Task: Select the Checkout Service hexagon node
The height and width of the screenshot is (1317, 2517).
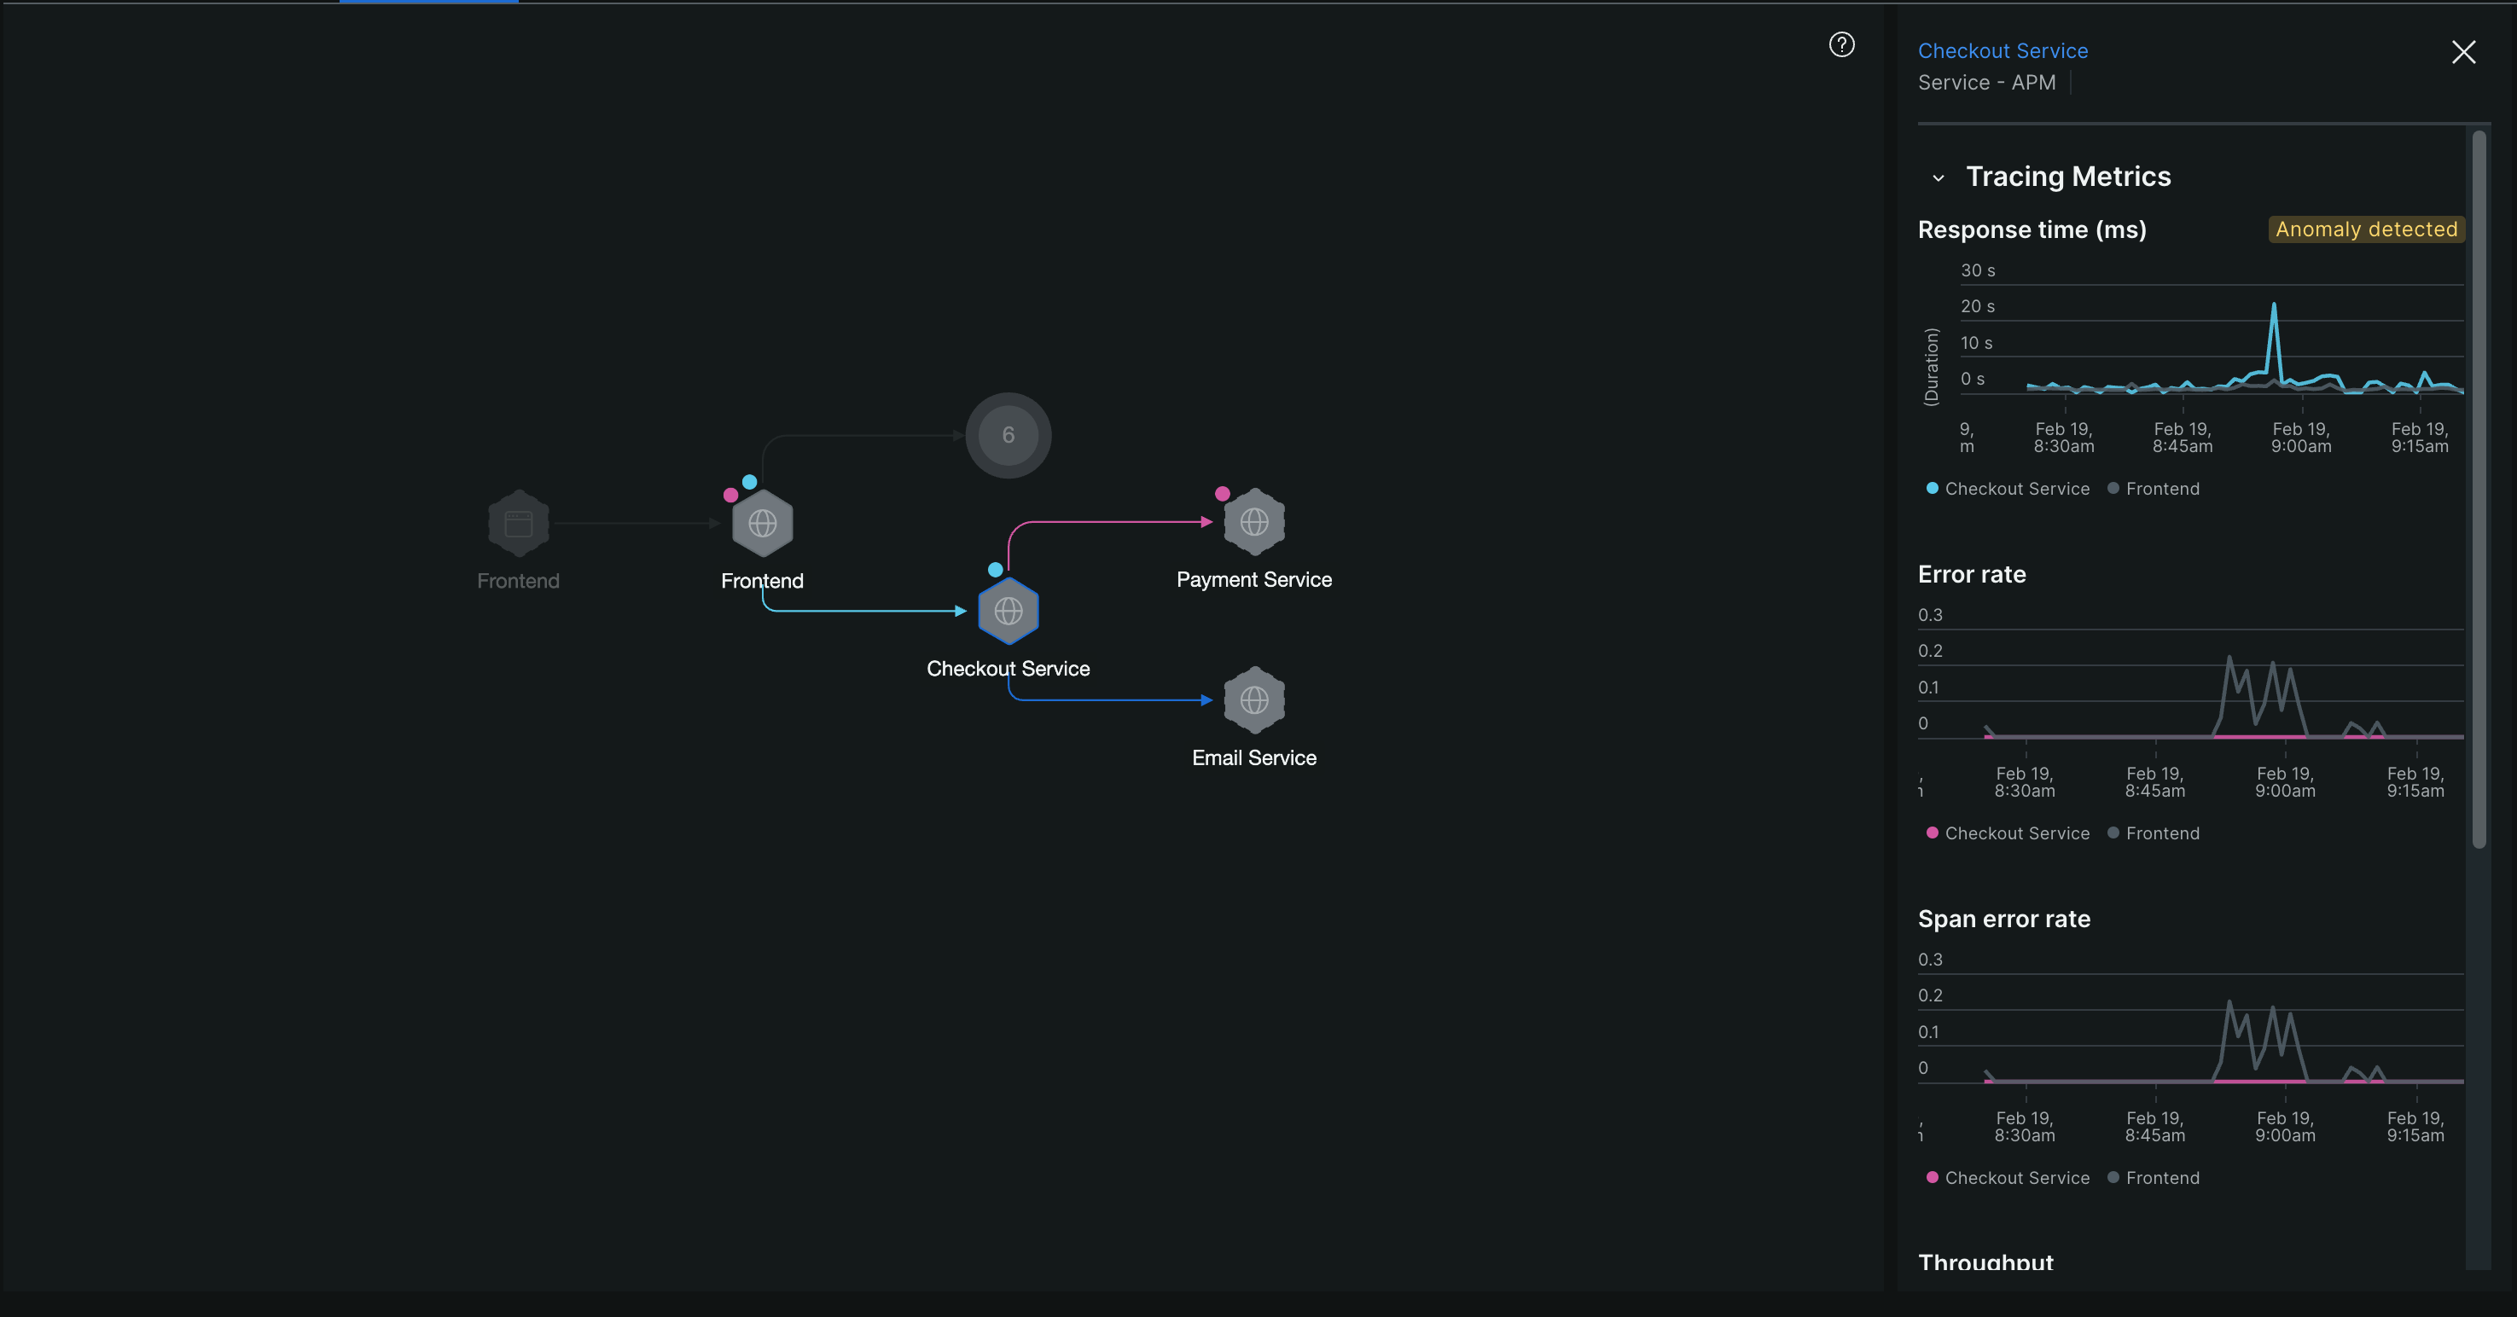Action: point(1009,612)
